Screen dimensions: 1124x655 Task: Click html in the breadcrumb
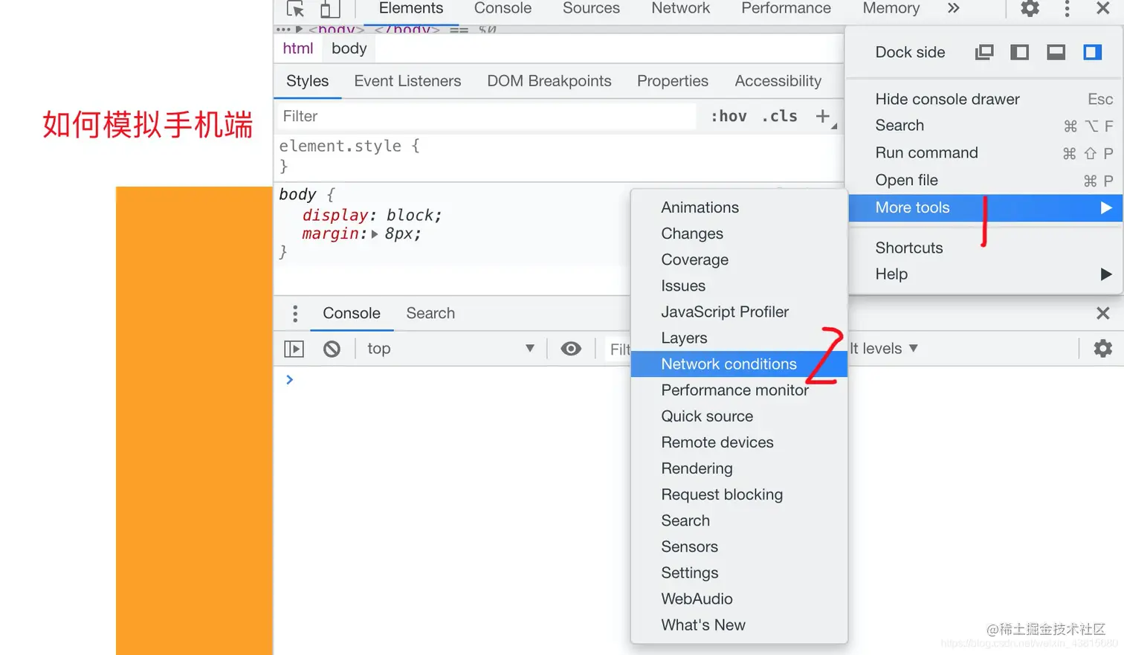(298, 48)
